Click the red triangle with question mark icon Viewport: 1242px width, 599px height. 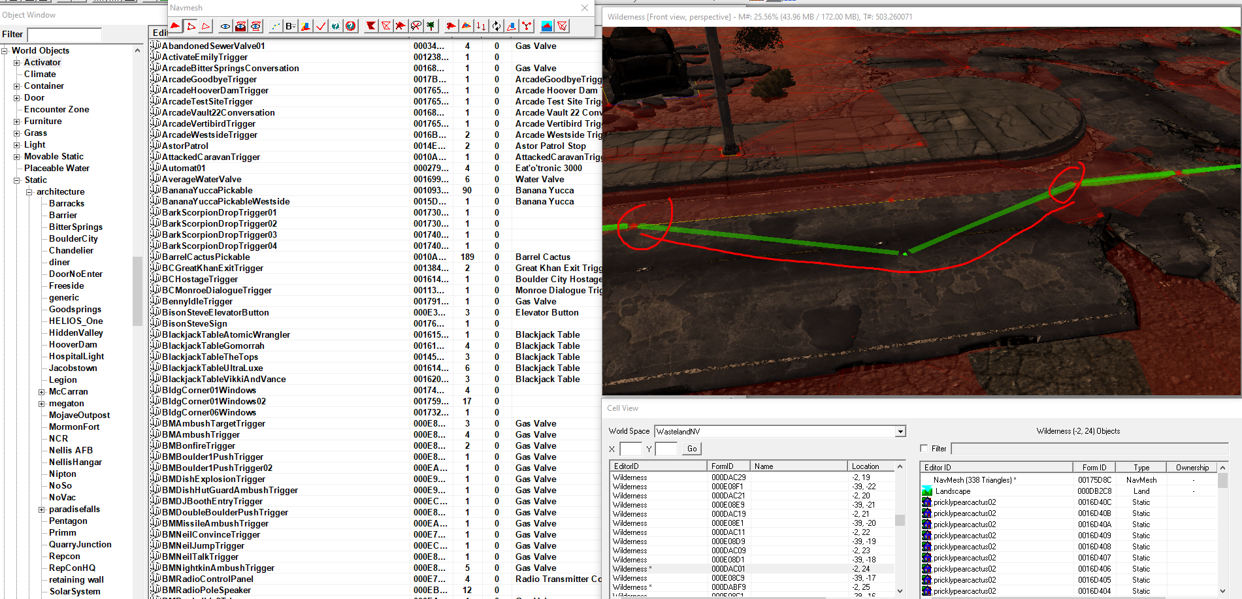pyautogui.click(x=451, y=26)
